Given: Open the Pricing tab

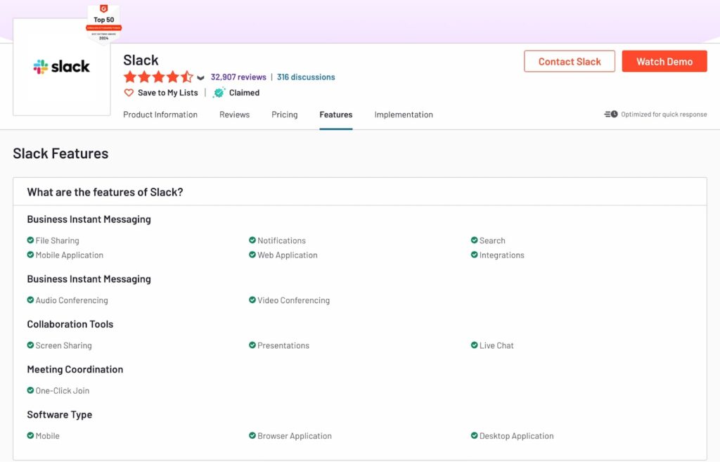Looking at the screenshot, I should click(285, 115).
